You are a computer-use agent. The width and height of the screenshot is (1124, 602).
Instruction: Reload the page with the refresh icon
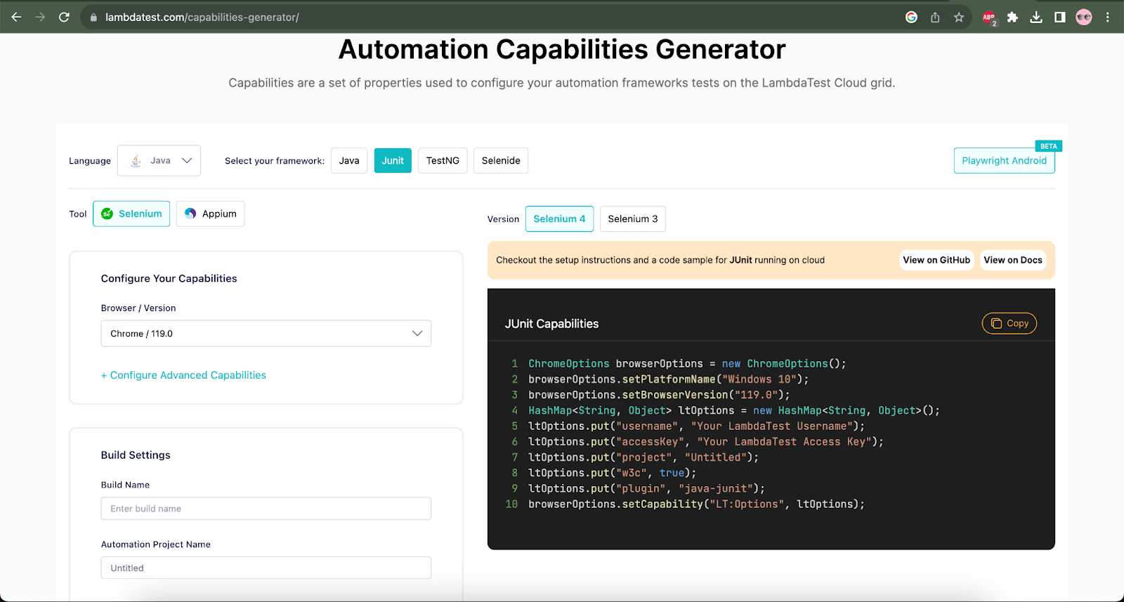[64, 17]
